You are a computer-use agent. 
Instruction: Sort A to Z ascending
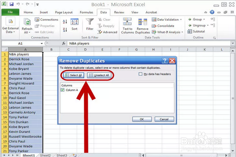(x=65, y=22)
